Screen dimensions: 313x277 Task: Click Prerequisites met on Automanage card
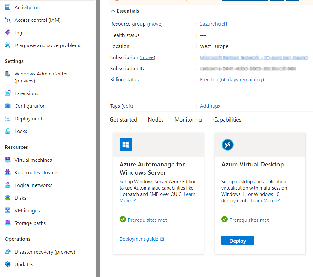point(147,220)
